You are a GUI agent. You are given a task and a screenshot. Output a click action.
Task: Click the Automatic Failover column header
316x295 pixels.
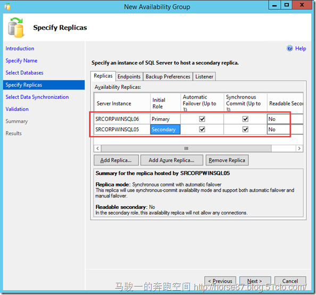pos(202,103)
